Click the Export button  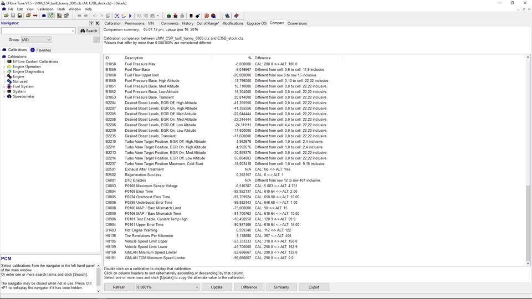[x=314, y=287]
